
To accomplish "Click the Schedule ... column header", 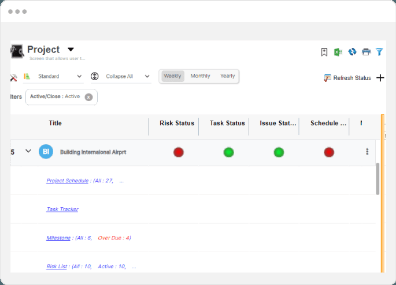I will 328,123.
